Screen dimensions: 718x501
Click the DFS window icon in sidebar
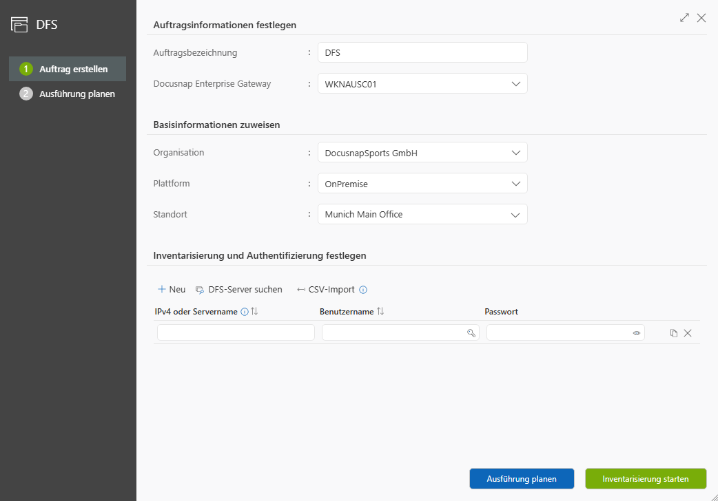point(19,24)
